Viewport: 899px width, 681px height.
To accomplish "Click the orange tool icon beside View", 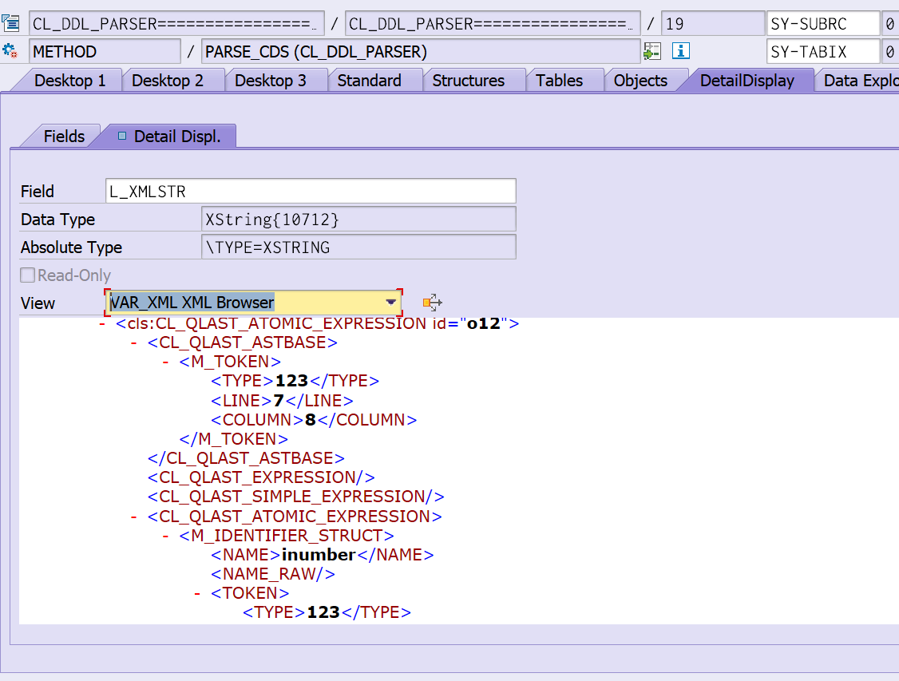I will pyautogui.click(x=432, y=302).
